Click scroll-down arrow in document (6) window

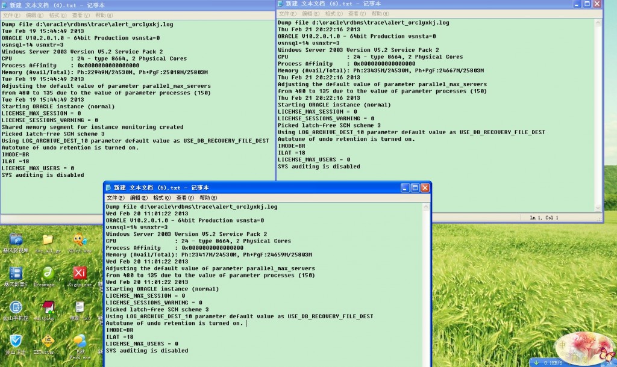[598, 208]
